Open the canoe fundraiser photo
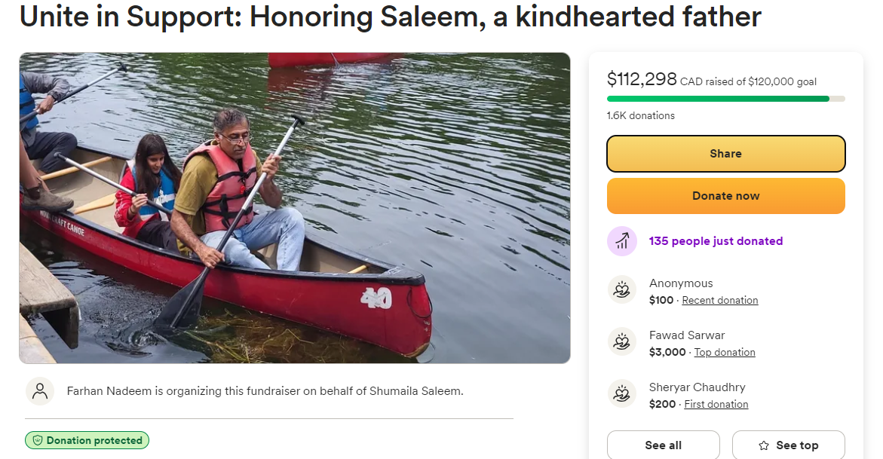883x459 pixels. click(x=294, y=208)
